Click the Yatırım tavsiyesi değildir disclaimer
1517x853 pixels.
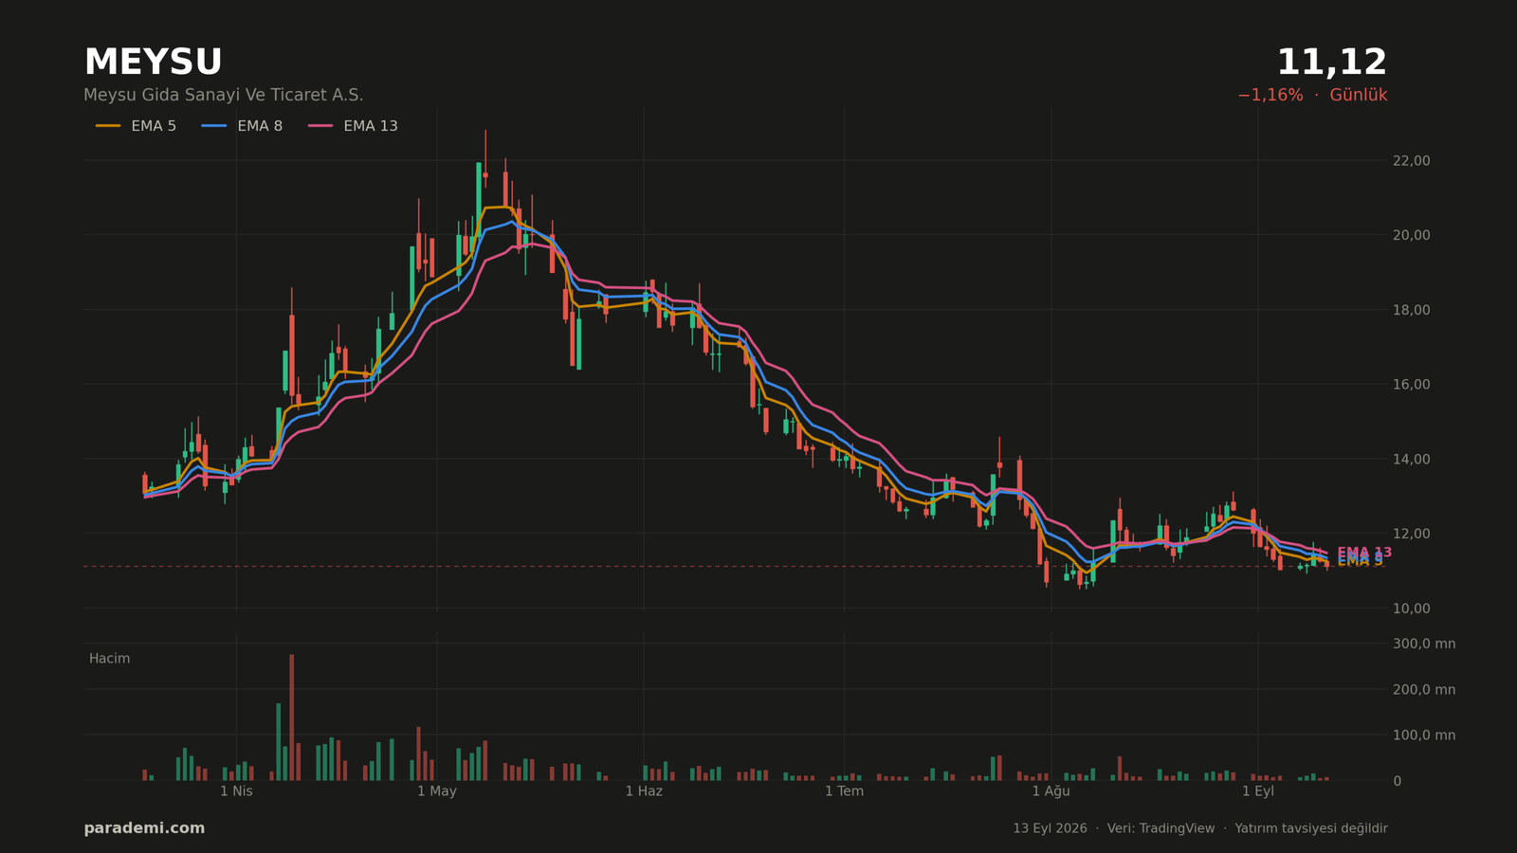point(1311,828)
